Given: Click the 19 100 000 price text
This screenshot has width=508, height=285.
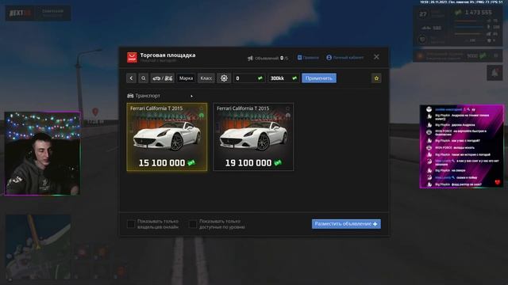Looking at the screenshot, I should 248,163.
